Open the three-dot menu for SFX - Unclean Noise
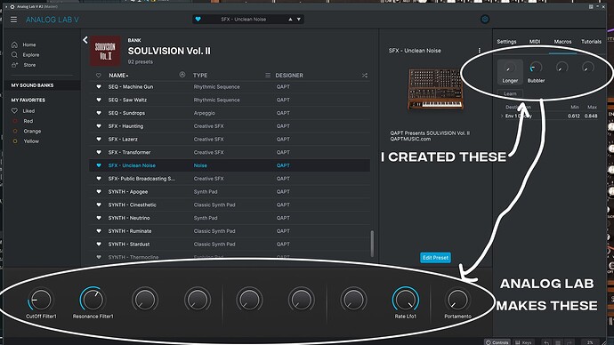The height and width of the screenshot is (345, 614). coord(480,51)
